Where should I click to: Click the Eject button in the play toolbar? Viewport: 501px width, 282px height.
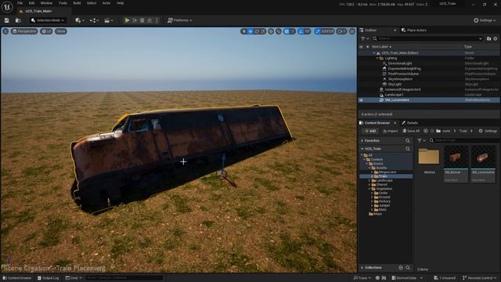[150, 20]
